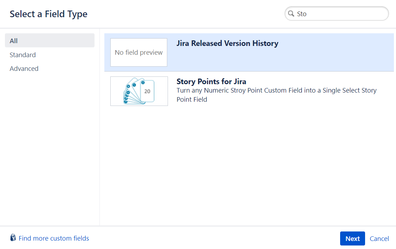Viewport: 396px width, 249px height.
Task: Switch to the Standard field types category
Action: 23,55
